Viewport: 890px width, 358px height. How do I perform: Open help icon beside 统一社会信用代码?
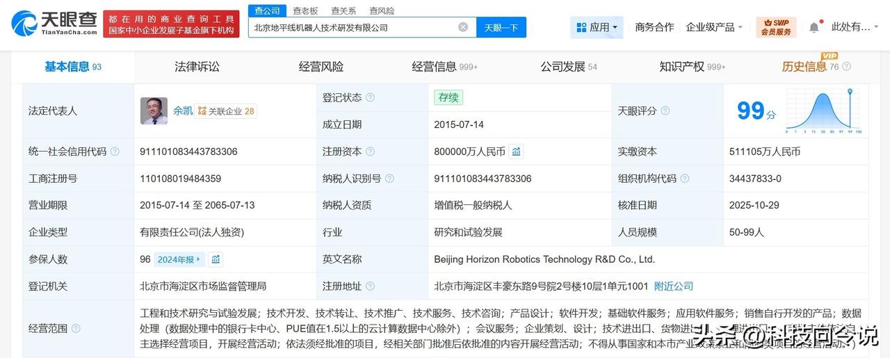pyautogui.click(x=115, y=152)
